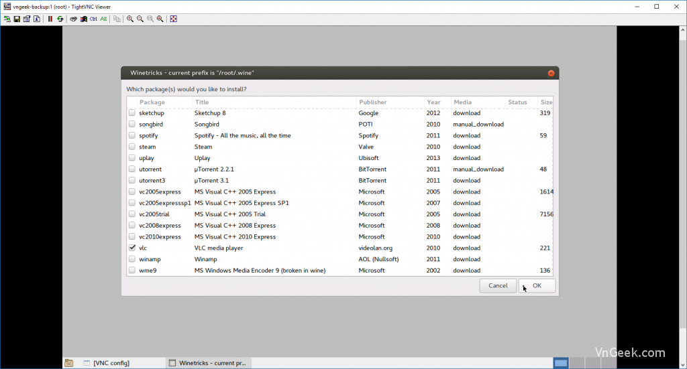Viewport: 687px width, 369px height.
Task: Check the steam package checkbox
Action: [132, 147]
